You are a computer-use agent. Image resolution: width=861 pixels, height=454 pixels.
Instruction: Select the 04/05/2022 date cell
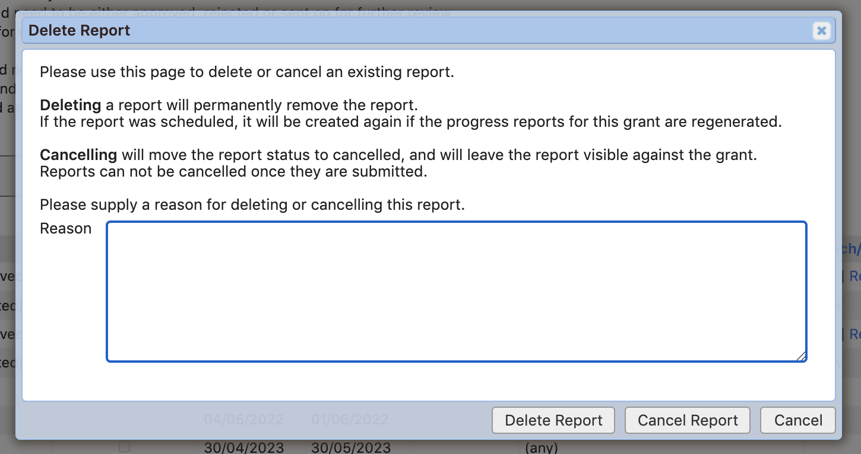(x=243, y=420)
